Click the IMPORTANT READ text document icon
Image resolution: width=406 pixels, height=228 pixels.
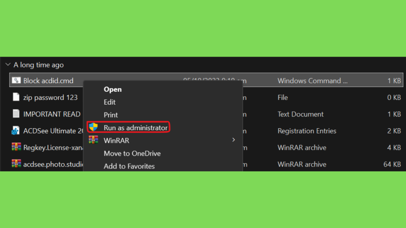(16, 114)
